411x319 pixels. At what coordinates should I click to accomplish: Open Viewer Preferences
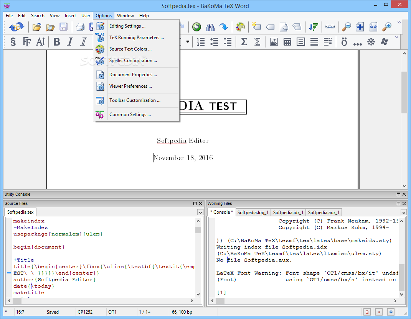(x=136, y=86)
